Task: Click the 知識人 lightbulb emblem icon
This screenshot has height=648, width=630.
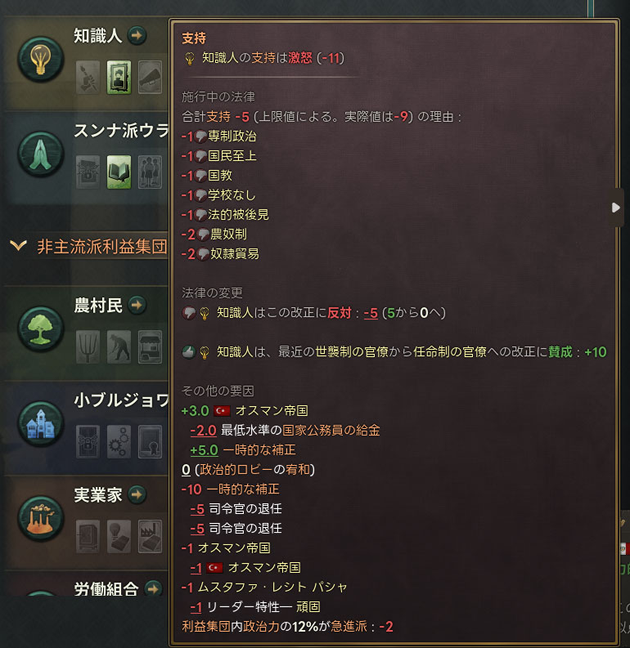Action: point(41,59)
